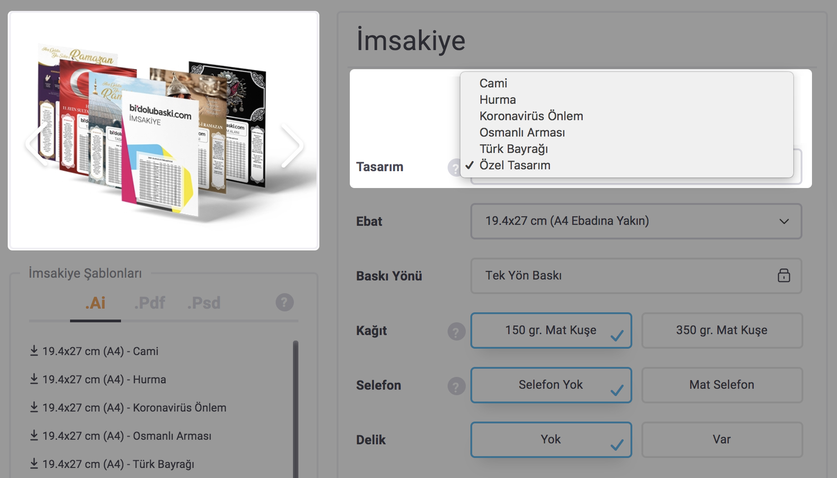Download the 19.4x27 cm (A4) - Hurma template
The height and width of the screenshot is (478, 837).
[x=98, y=379]
